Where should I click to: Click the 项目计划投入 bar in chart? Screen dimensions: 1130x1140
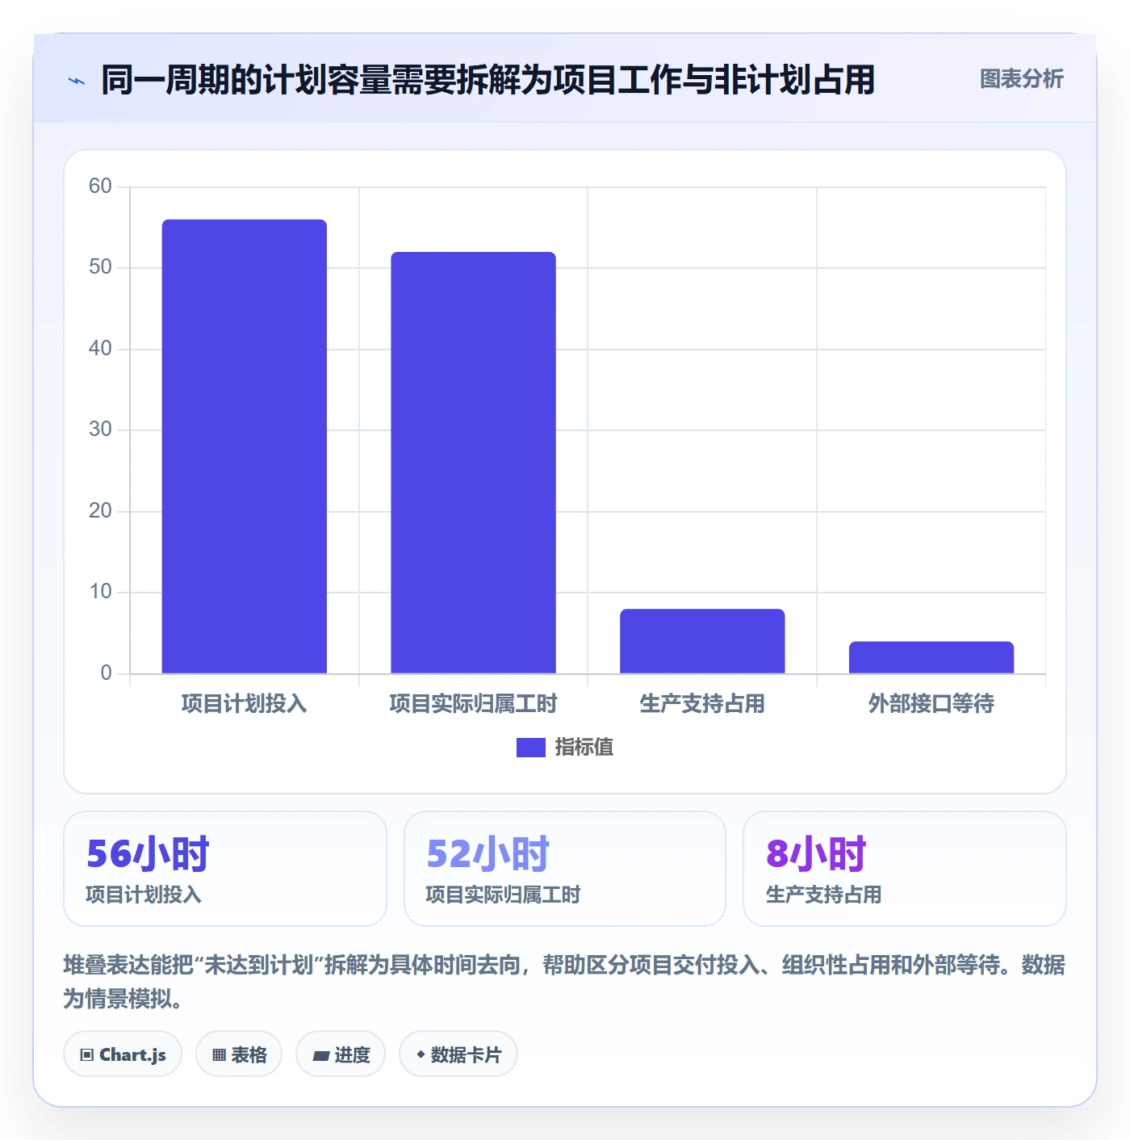(x=245, y=446)
